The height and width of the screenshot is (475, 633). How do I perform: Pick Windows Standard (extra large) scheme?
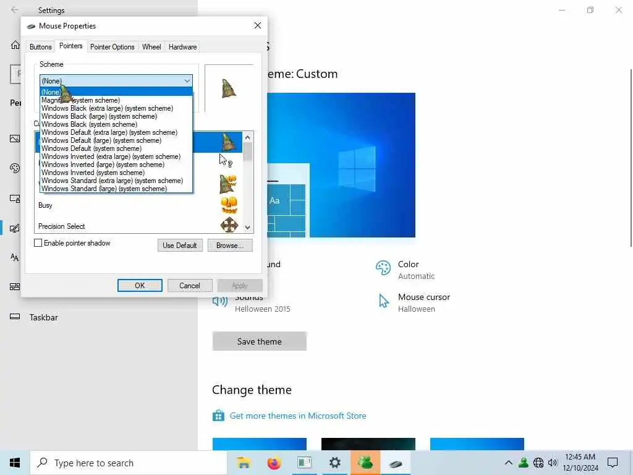(x=116, y=181)
